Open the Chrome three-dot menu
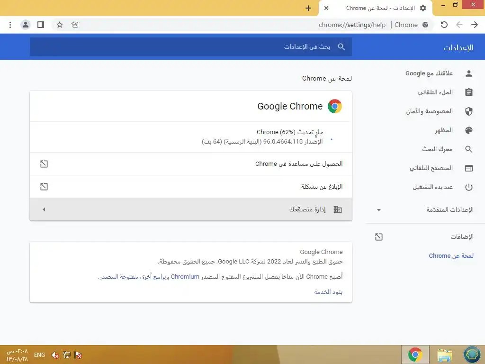The height and width of the screenshot is (364, 485). click(10, 25)
